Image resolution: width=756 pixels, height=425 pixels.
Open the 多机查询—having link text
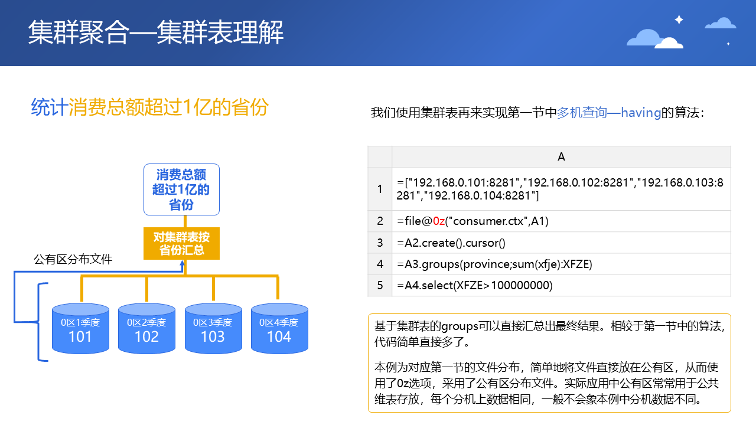click(608, 113)
